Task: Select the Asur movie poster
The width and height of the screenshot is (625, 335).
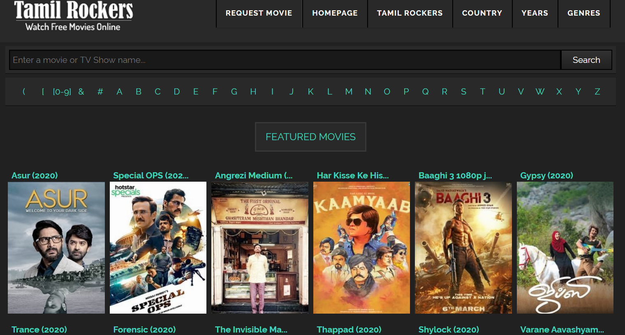Action: 56,248
